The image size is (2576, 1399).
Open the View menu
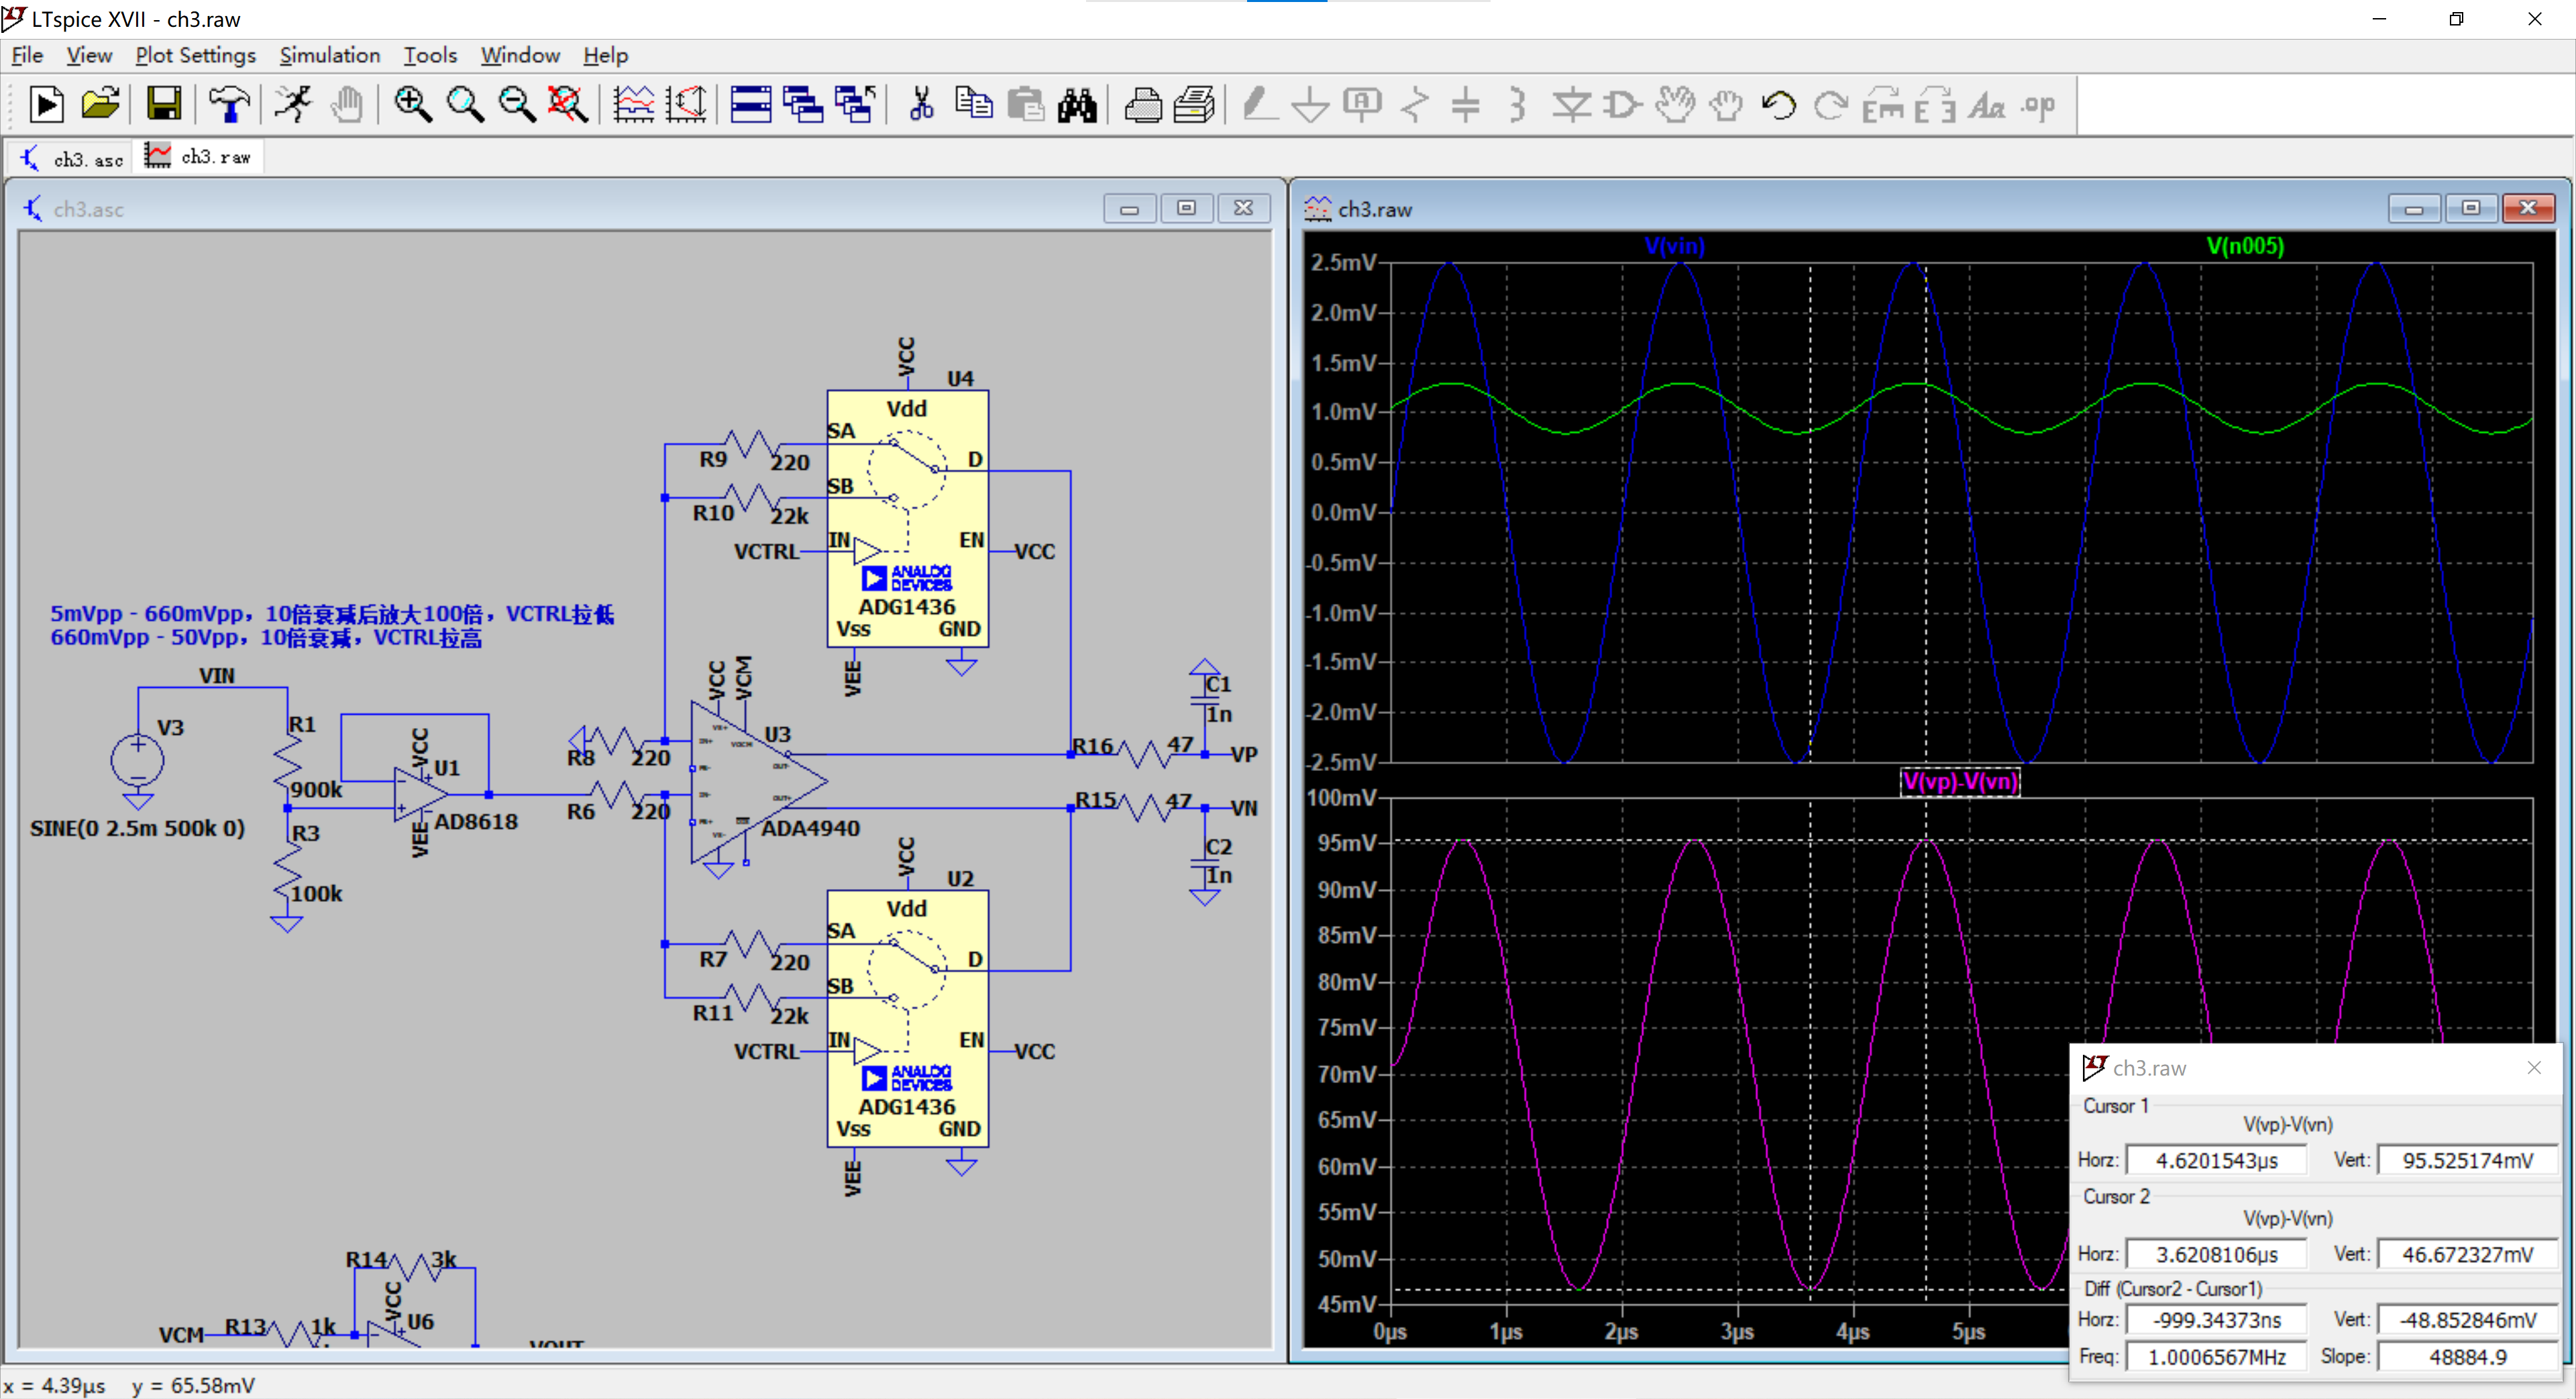pos(89,55)
